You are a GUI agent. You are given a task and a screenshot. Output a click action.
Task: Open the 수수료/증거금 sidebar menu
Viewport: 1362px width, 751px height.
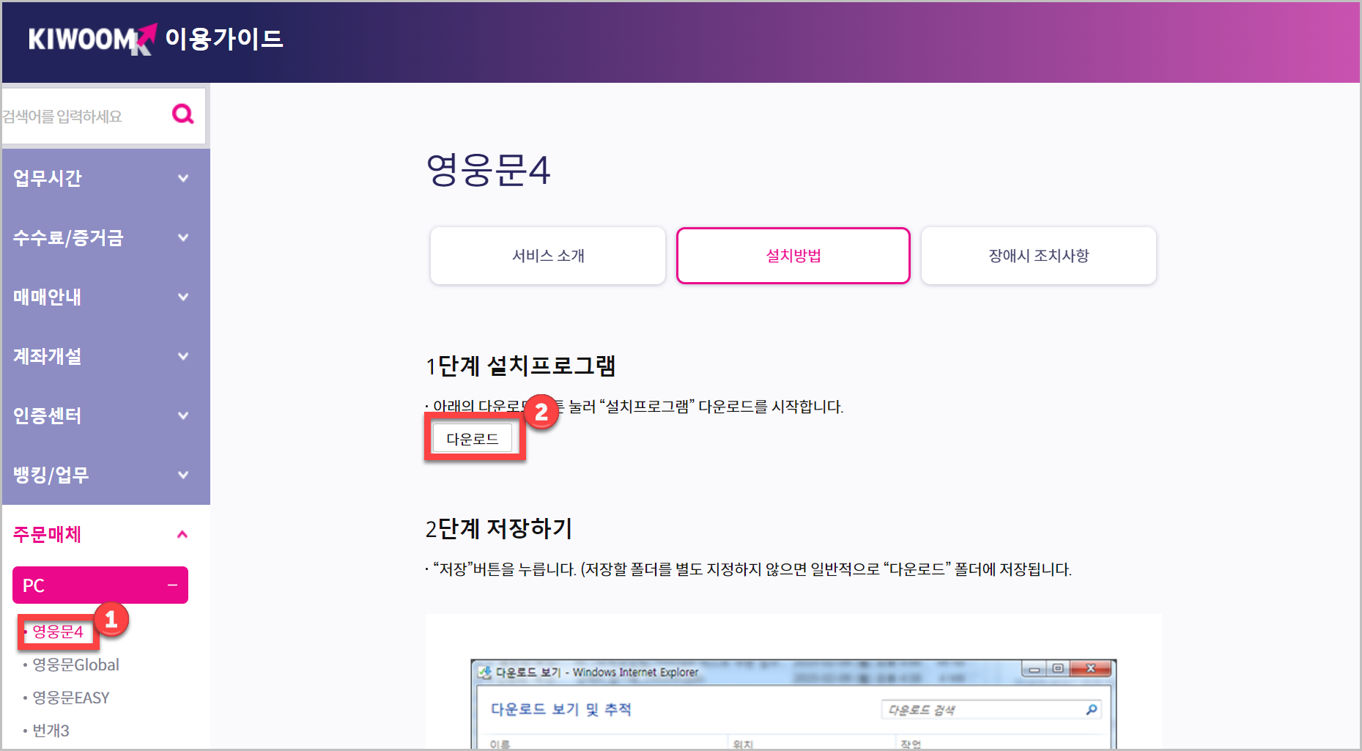point(106,237)
